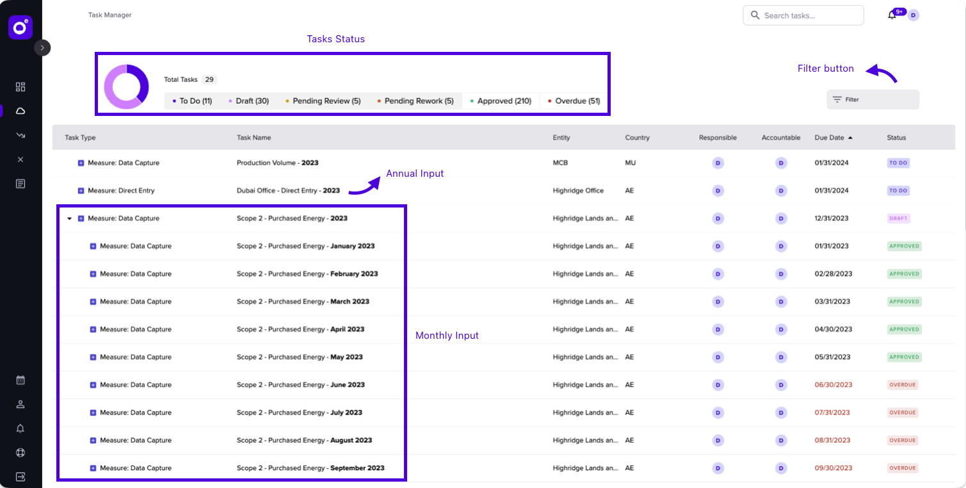Open the user profile icon in sidebar
966x488 pixels.
[x=20, y=404]
